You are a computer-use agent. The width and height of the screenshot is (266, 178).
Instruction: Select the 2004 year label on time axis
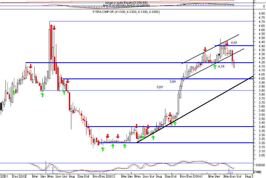(x=197, y=176)
